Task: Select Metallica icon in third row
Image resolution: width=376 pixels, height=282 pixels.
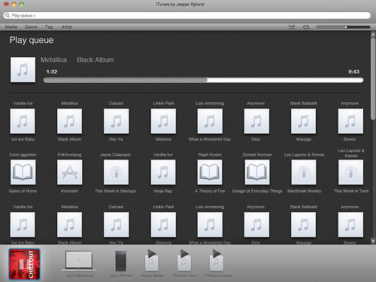Action: tap(69, 225)
